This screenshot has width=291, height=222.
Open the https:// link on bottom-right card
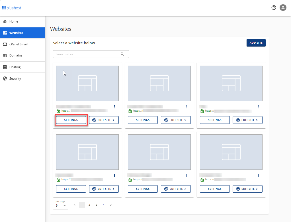point(226,179)
